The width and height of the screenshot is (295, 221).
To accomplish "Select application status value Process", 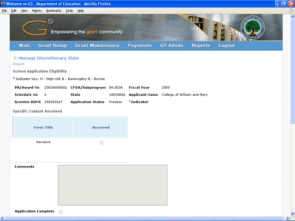I will click(115, 102).
